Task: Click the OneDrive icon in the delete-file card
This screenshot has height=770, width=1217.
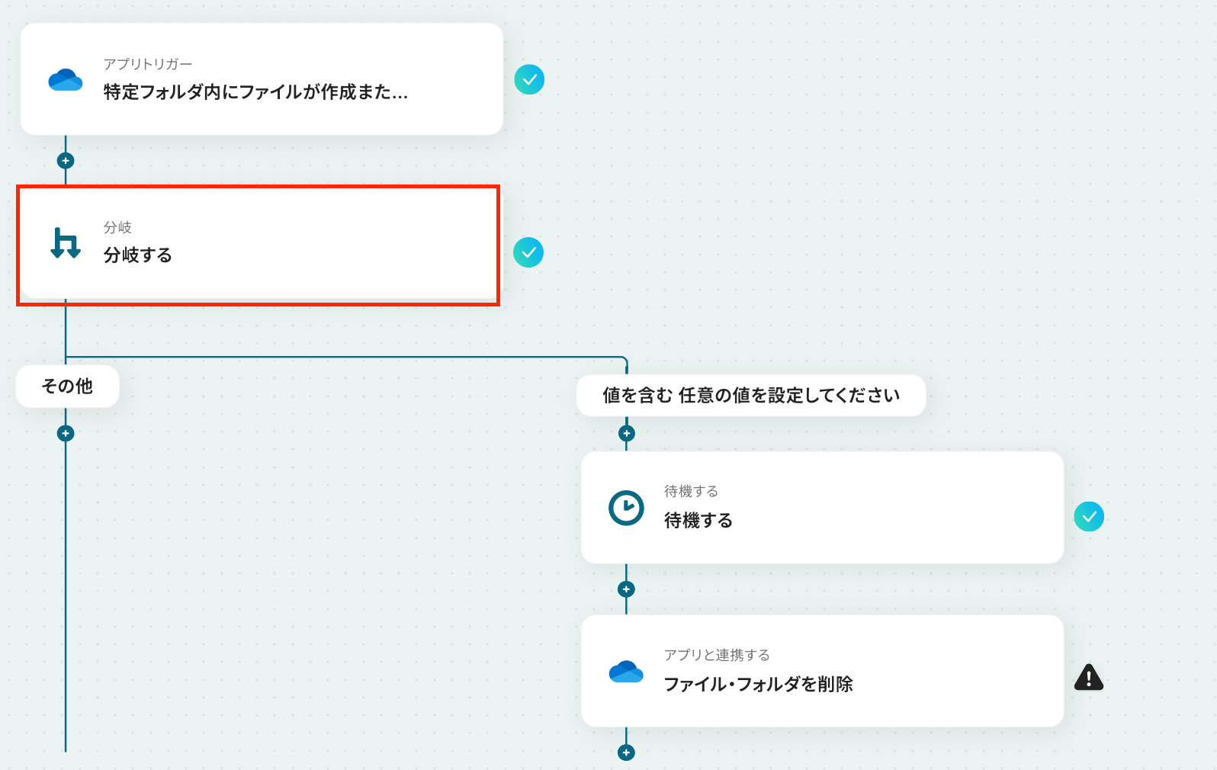Action: click(626, 672)
